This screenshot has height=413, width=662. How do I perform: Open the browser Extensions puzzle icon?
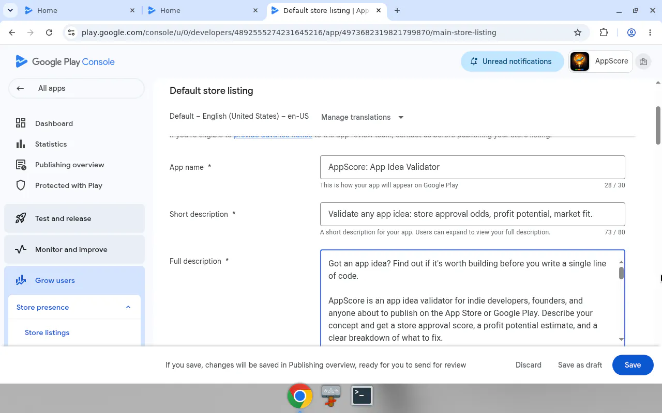point(604,33)
